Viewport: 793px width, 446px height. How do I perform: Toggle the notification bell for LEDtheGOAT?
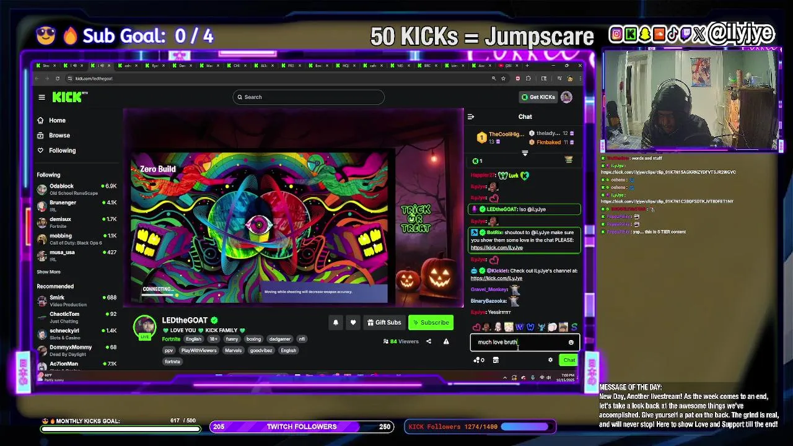point(336,322)
